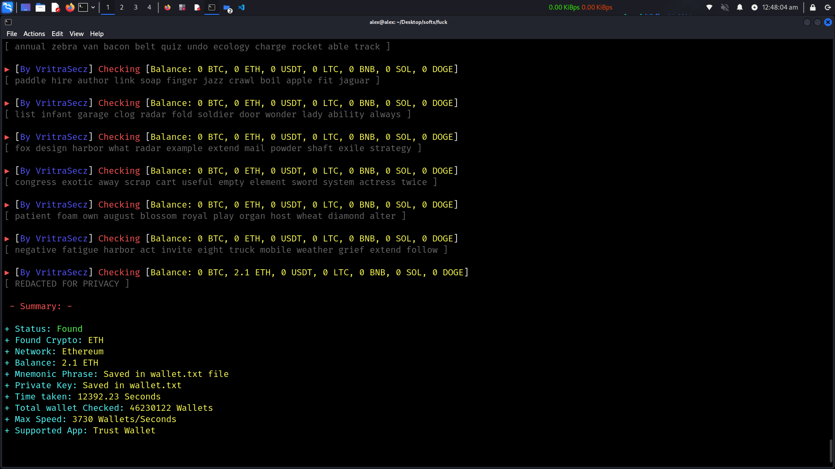Screen dimensions: 835x469
Task: Click 'Time taken: 12392.23 Seconds' line
Action: [x=83, y=397]
